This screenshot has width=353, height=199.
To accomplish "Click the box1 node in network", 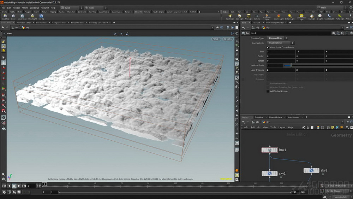I will [269, 150].
